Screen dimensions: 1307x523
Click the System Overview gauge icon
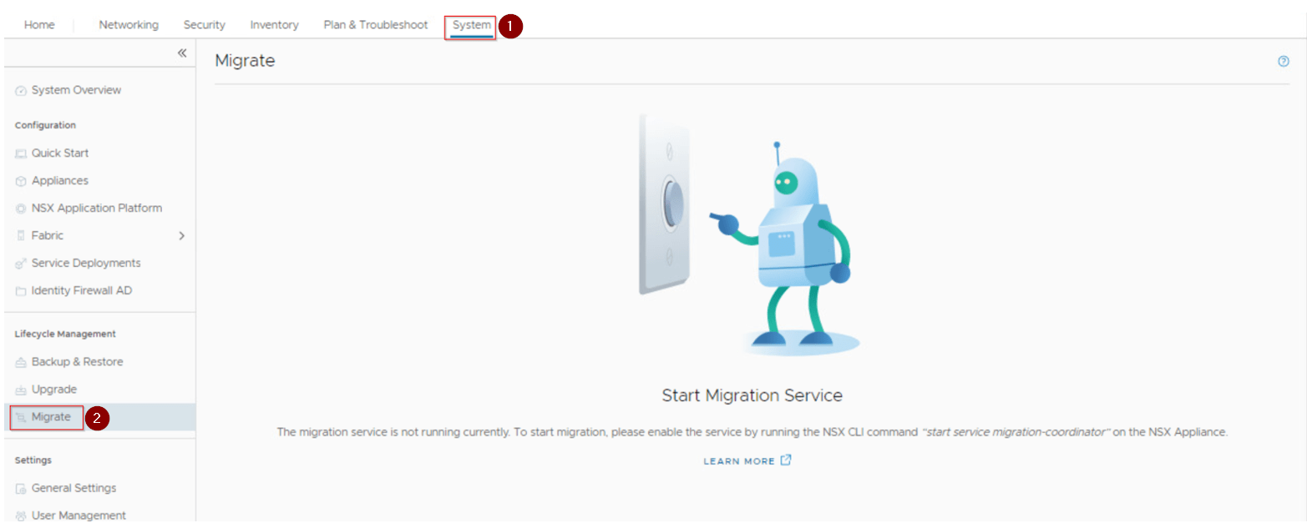point(21,91)
